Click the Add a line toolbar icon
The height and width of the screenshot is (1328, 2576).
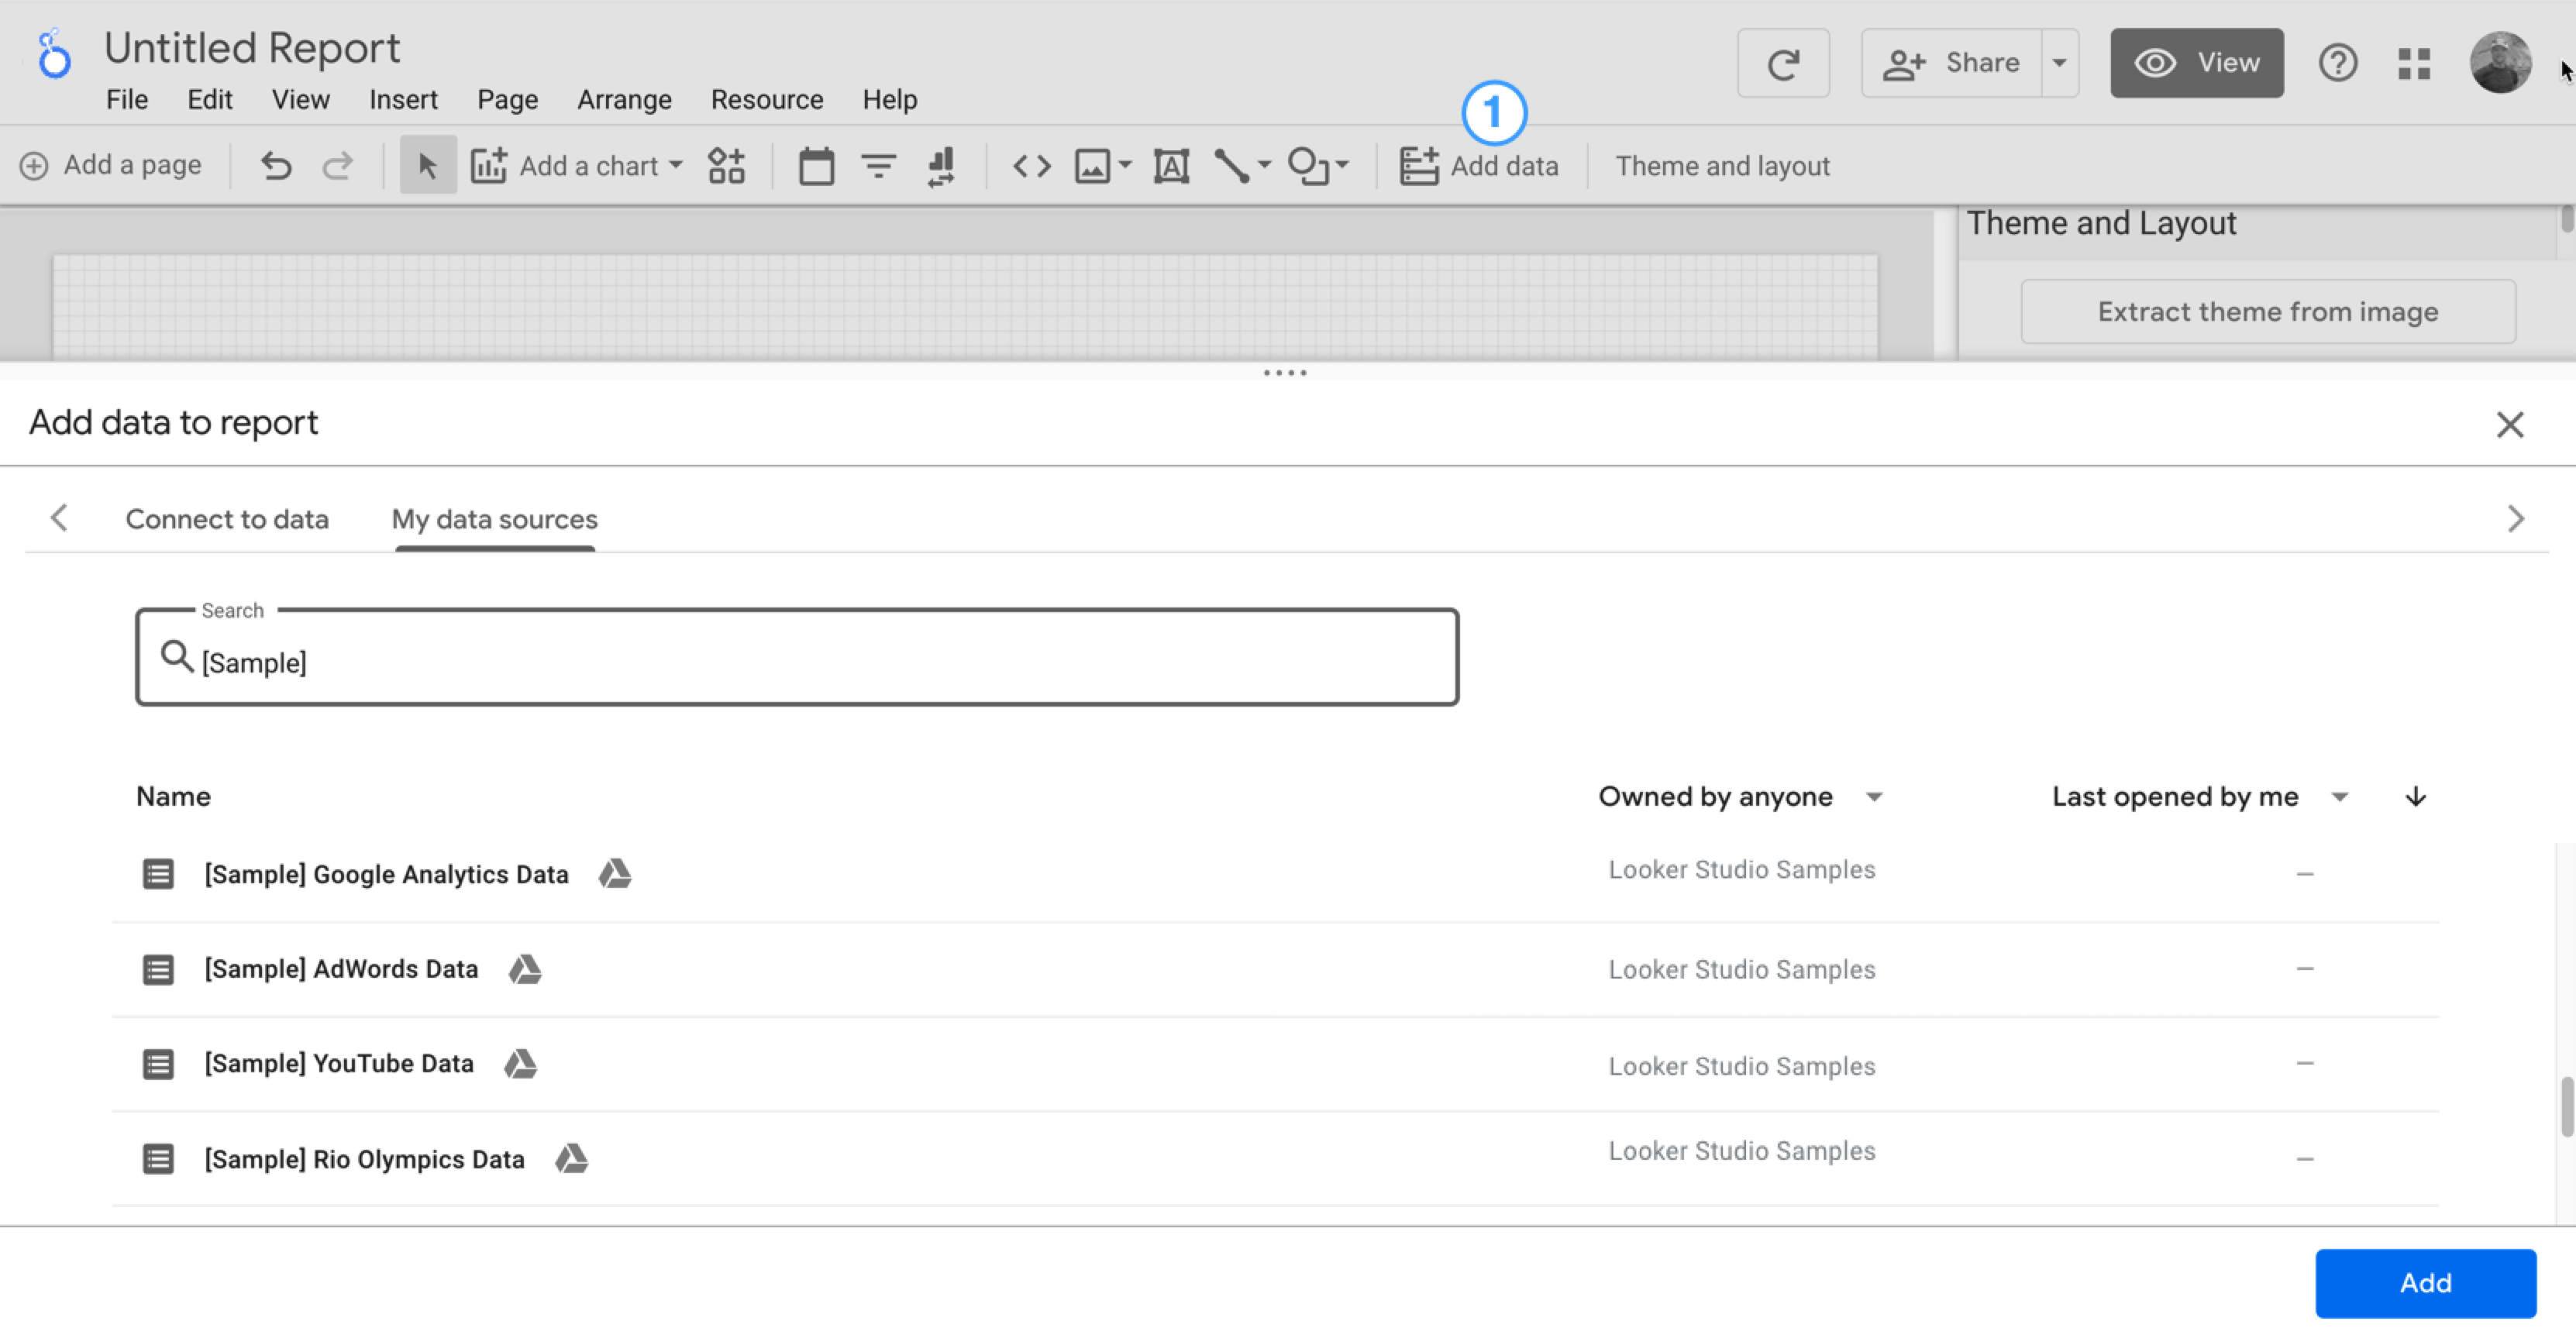[1230, 166]
